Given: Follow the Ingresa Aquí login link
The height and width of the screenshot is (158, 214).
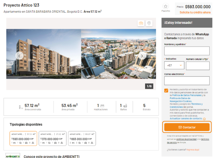Looking at the screenshot, I should pos(193,150).
